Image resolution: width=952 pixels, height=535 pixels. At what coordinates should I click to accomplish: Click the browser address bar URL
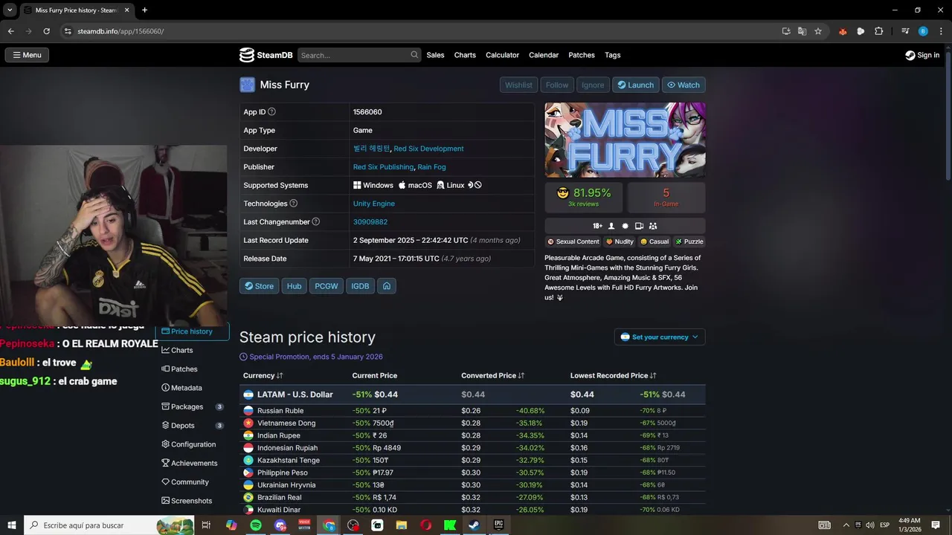click(120, 31)
